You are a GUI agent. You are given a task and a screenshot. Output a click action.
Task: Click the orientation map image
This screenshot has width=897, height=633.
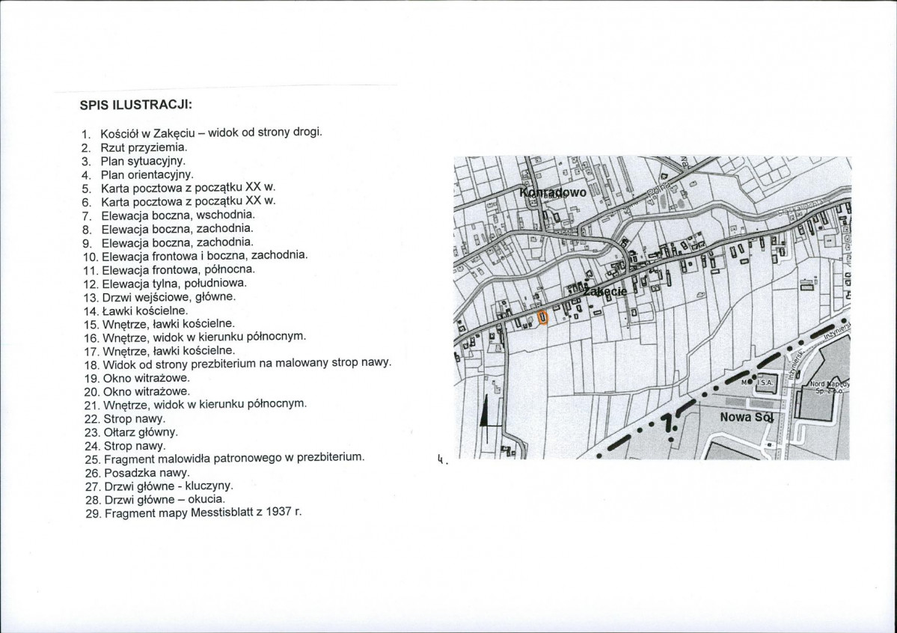coord(652,308)
